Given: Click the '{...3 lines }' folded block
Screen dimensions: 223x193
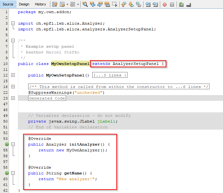Looking at the screenshot, I should point(110,75).
